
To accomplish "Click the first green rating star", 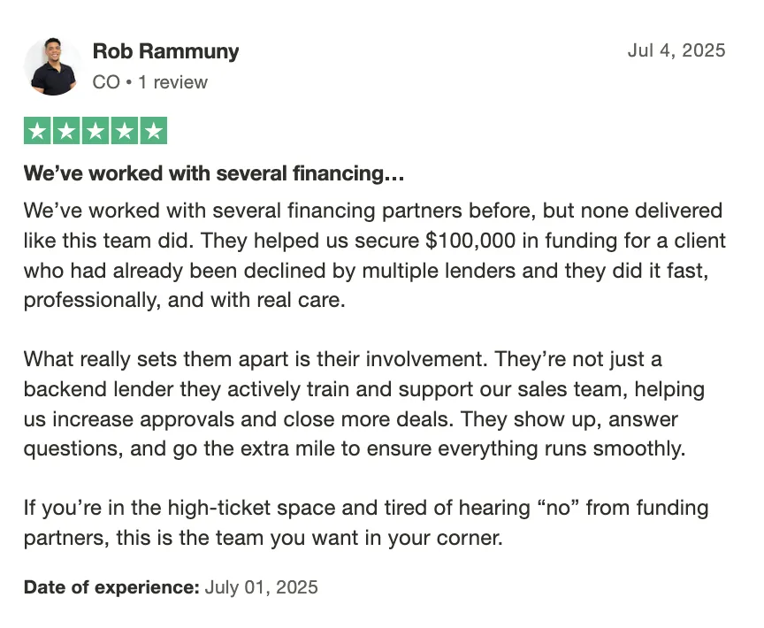I will [37, 131].
